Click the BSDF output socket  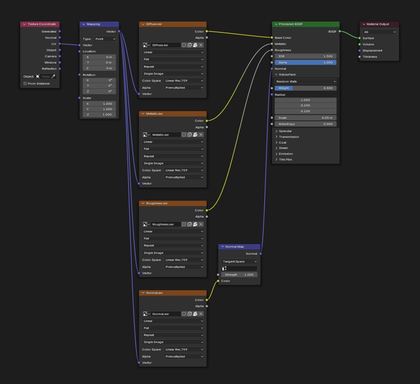(340, 31)
